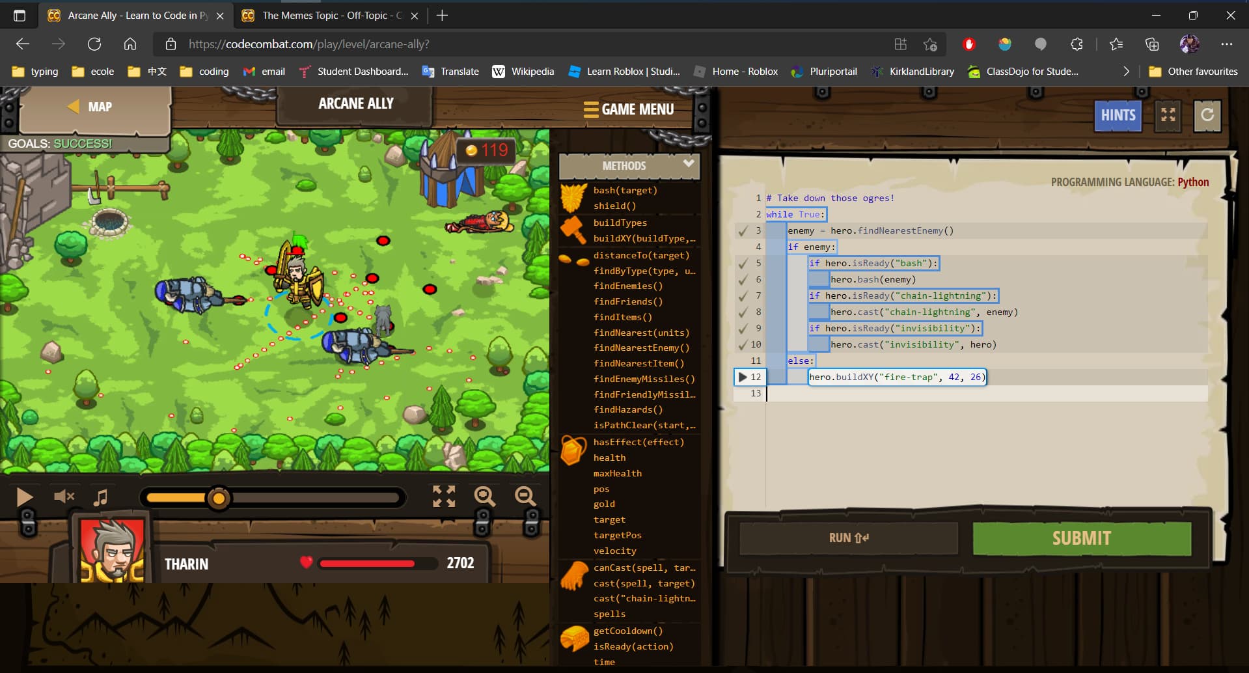
Task: Refresh the browser page
Action: (x=94, y=44)
